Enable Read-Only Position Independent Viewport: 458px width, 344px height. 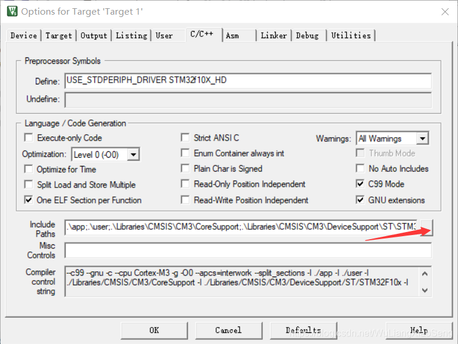click(x=185, y=184)
